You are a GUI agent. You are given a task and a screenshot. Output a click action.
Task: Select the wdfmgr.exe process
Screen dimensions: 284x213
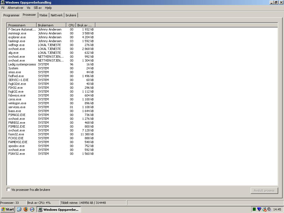[x=51, y=45]
